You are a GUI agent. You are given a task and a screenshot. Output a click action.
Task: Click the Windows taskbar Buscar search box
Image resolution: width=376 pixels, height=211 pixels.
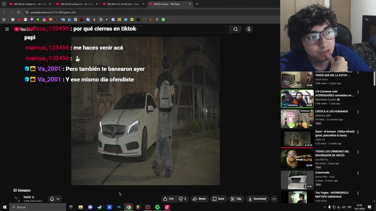coord(38,207)
